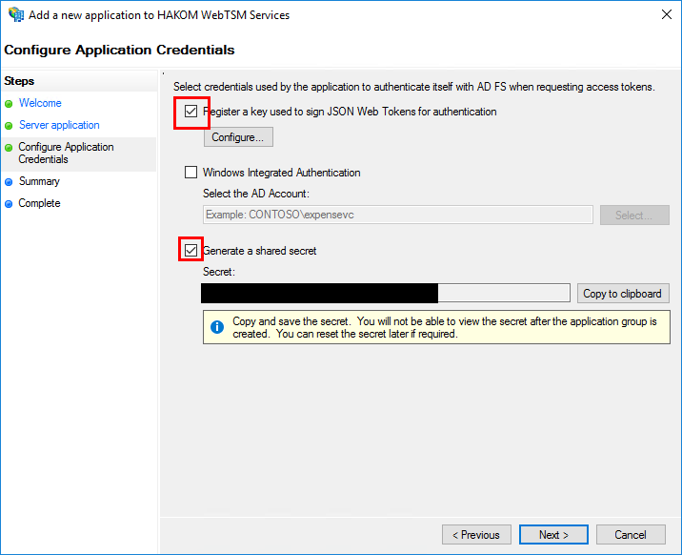This screenshot has width=682, height=555.
Task: Click the AD FS wizard title bar icon
Action: 16,15
